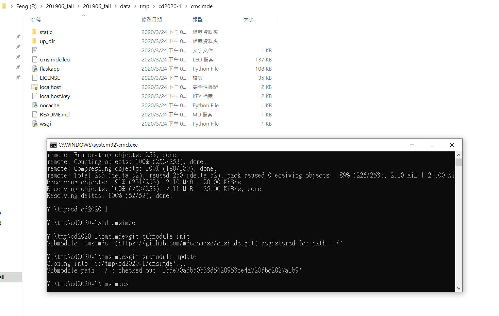
Task: Select the file name 'README.md'
Action: tap(55, 115)
